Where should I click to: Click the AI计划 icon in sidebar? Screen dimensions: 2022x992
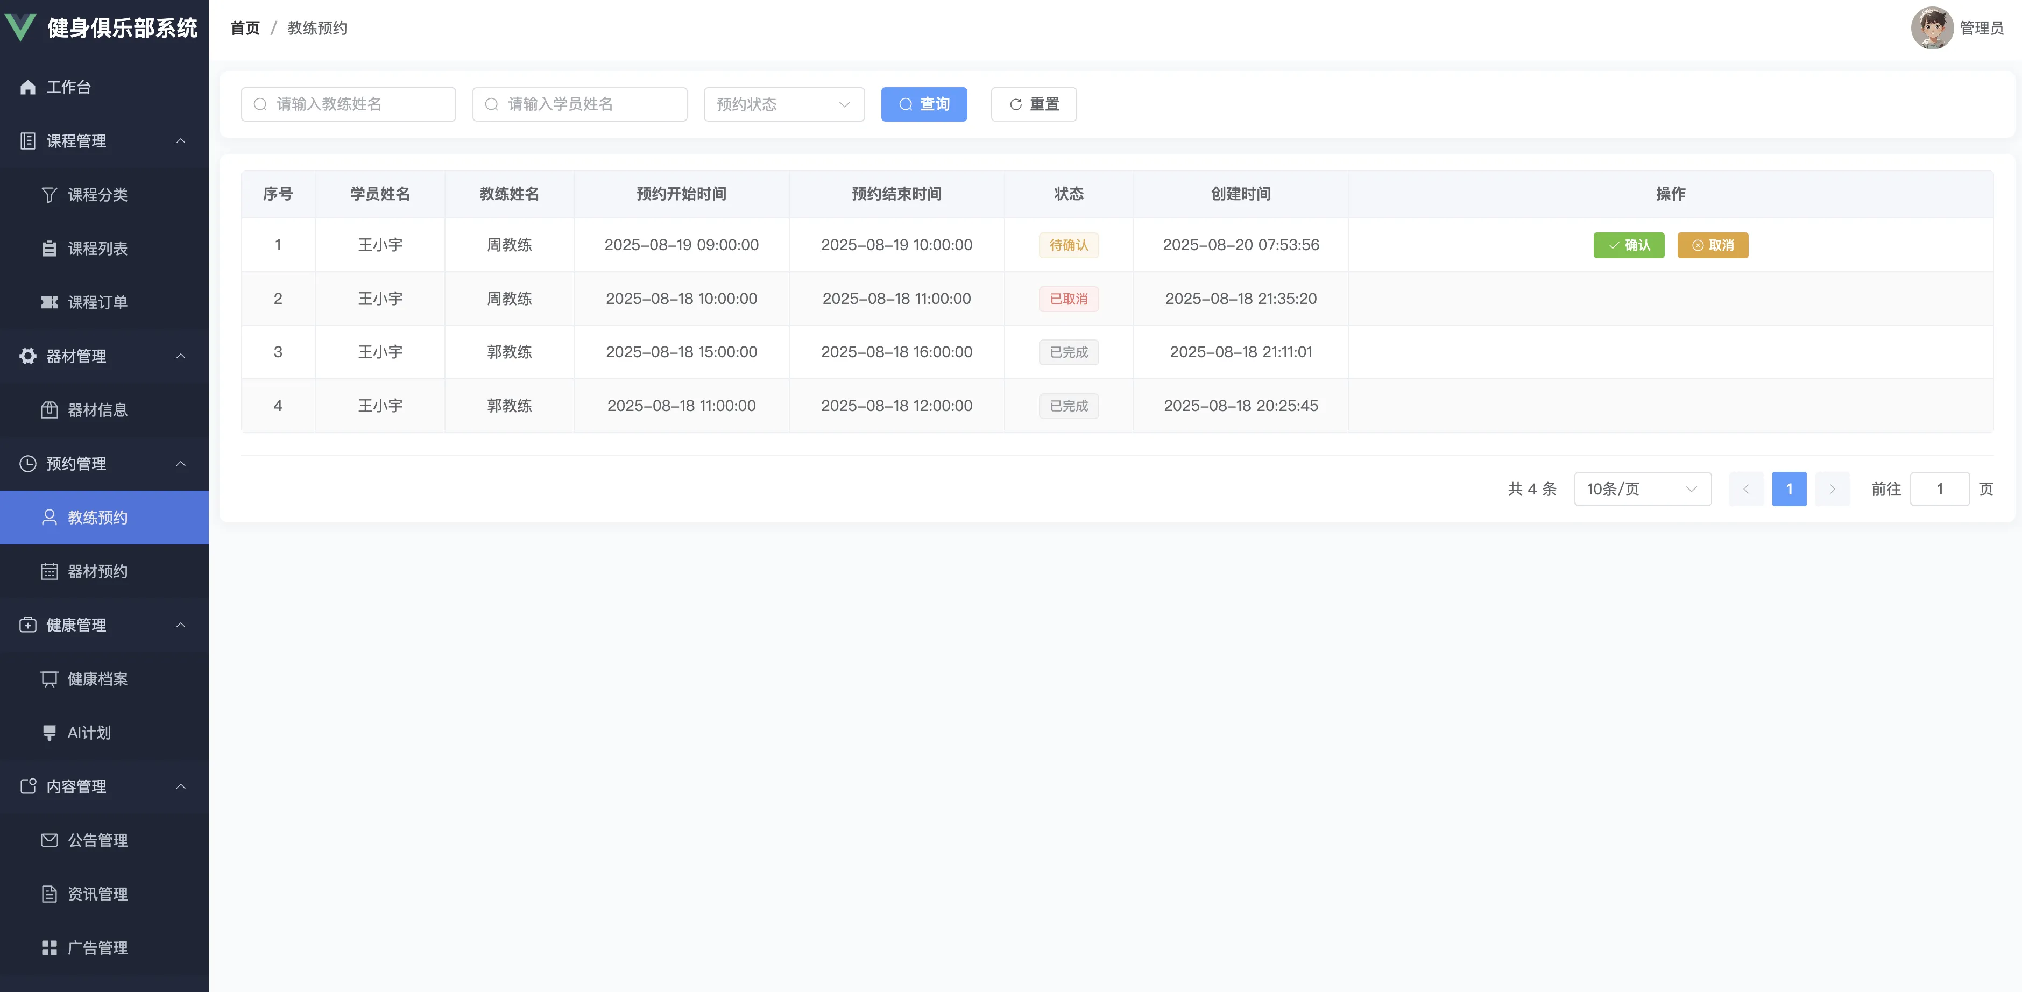50,732
